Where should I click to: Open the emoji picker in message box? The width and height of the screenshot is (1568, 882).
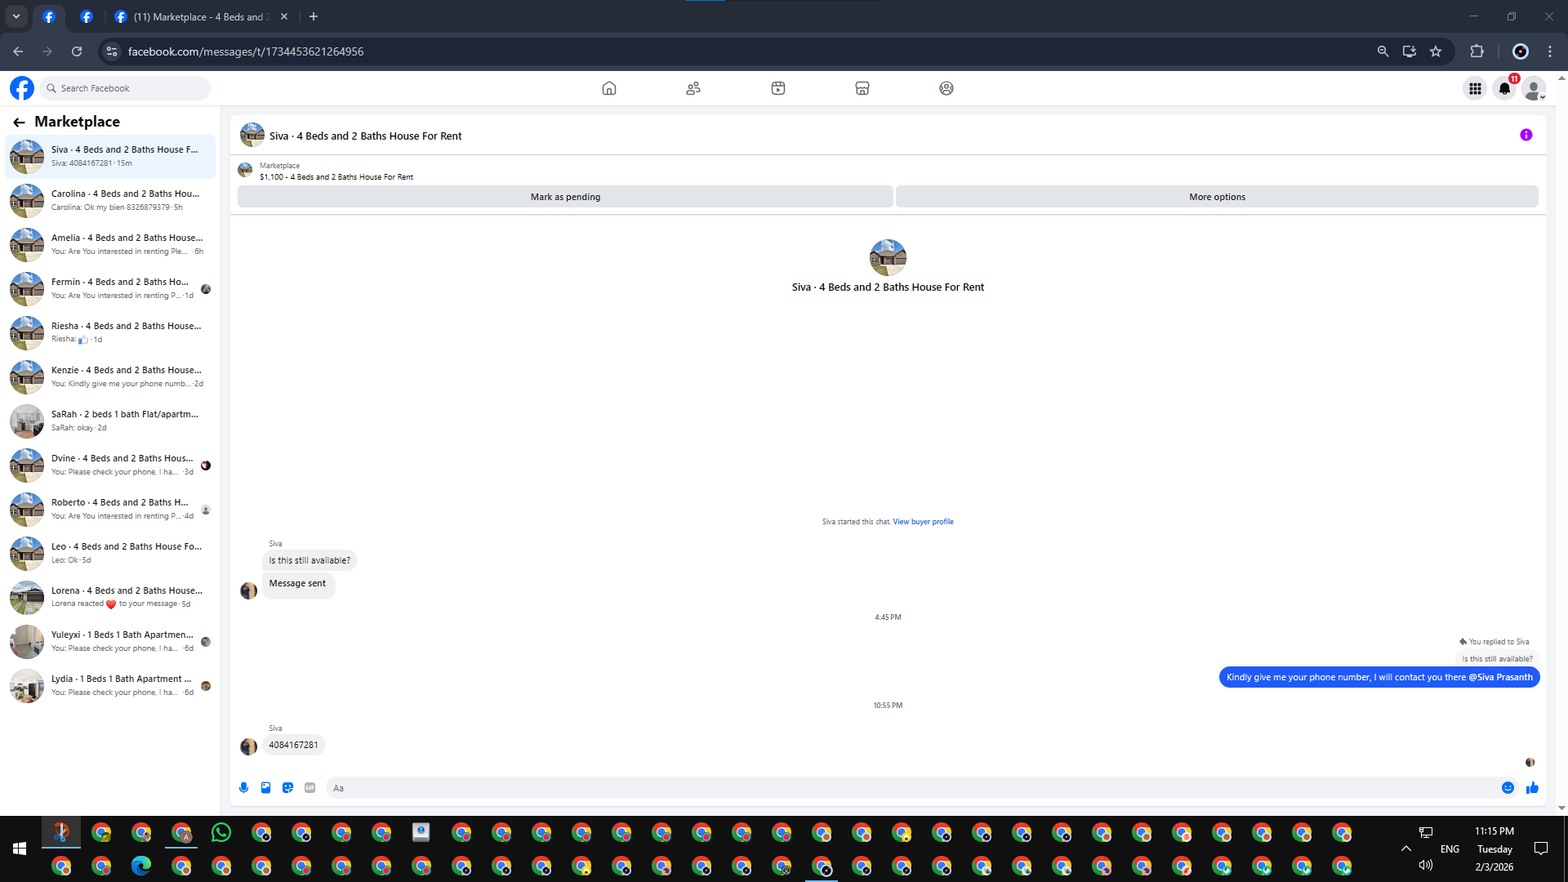point(1508,788)
